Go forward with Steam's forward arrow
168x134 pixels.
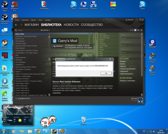[21, 25]
